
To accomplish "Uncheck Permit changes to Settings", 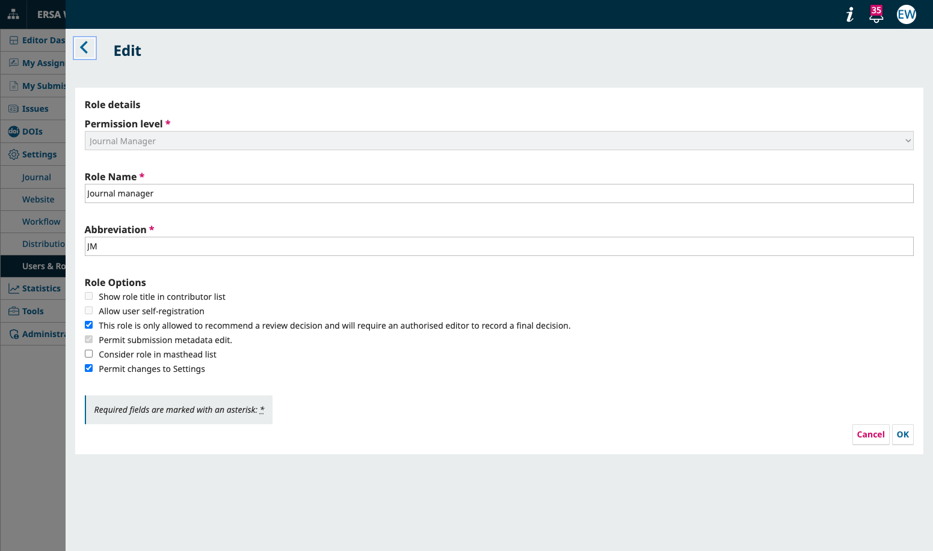I will pos(89,368).
